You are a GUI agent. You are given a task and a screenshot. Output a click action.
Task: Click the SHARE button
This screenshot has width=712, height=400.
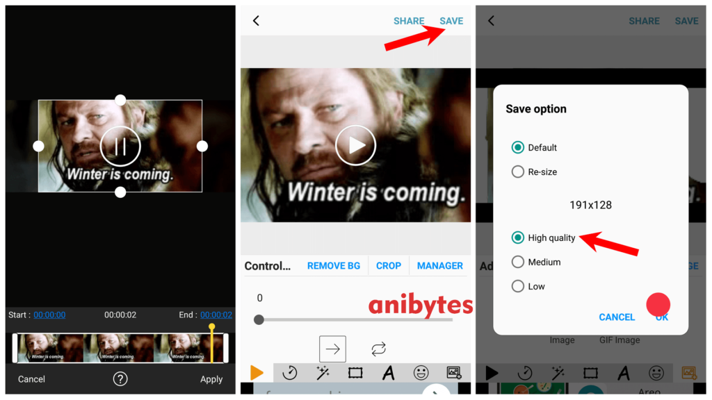pos(409,21)
